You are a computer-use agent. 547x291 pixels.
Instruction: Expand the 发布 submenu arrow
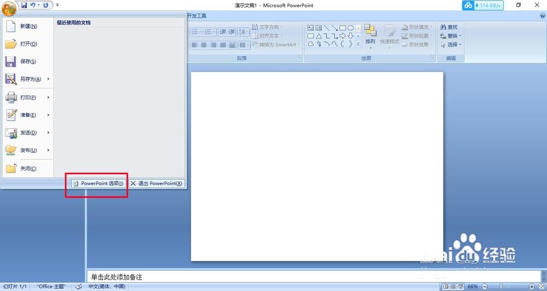pyautogui.click(x=49, y=150)
